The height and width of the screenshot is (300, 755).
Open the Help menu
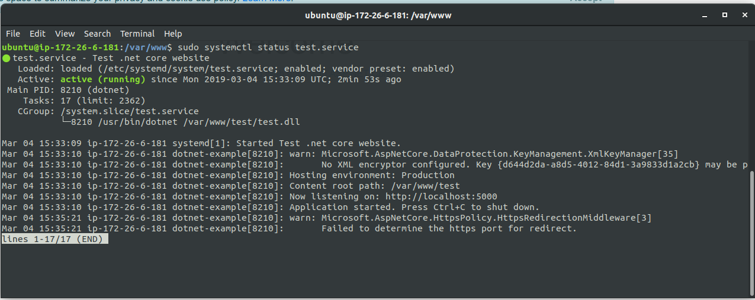[x=173, y=34]
